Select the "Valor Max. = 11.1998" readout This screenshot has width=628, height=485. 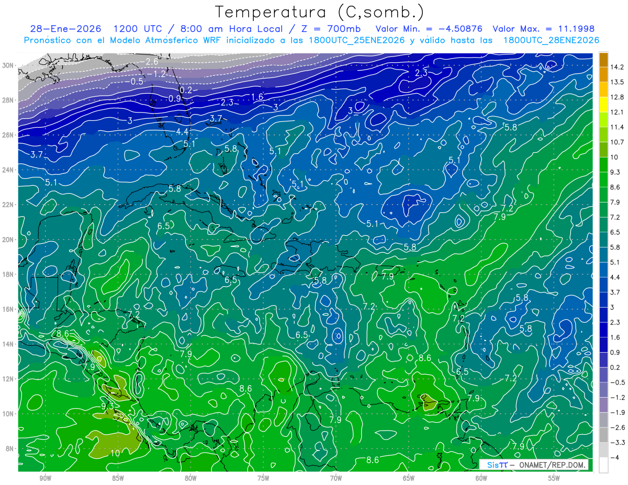[543, 28]
